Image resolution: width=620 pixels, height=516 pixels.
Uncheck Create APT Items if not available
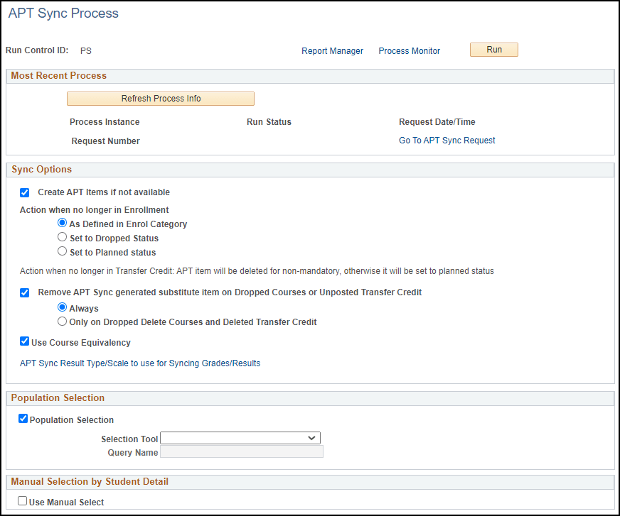coord(24,192)
